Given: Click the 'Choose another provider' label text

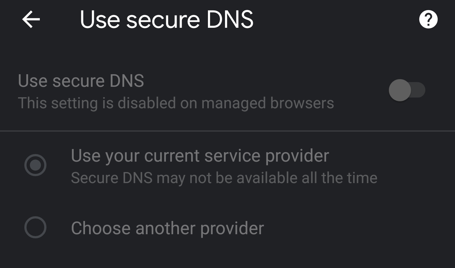Looking at the screenshot, I should click(167, 228).
